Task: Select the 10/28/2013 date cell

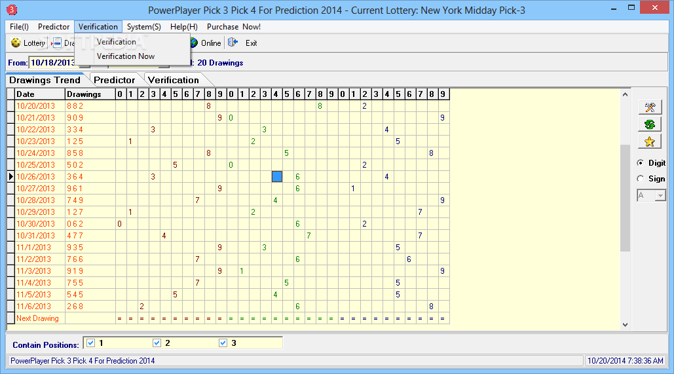Action: click(40, 200)
